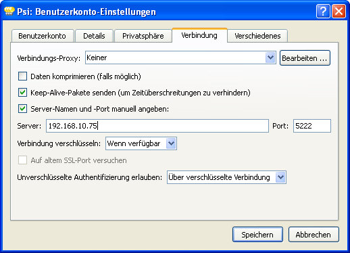
Task: Click the Server address input field
Action: tap(157, 126)
